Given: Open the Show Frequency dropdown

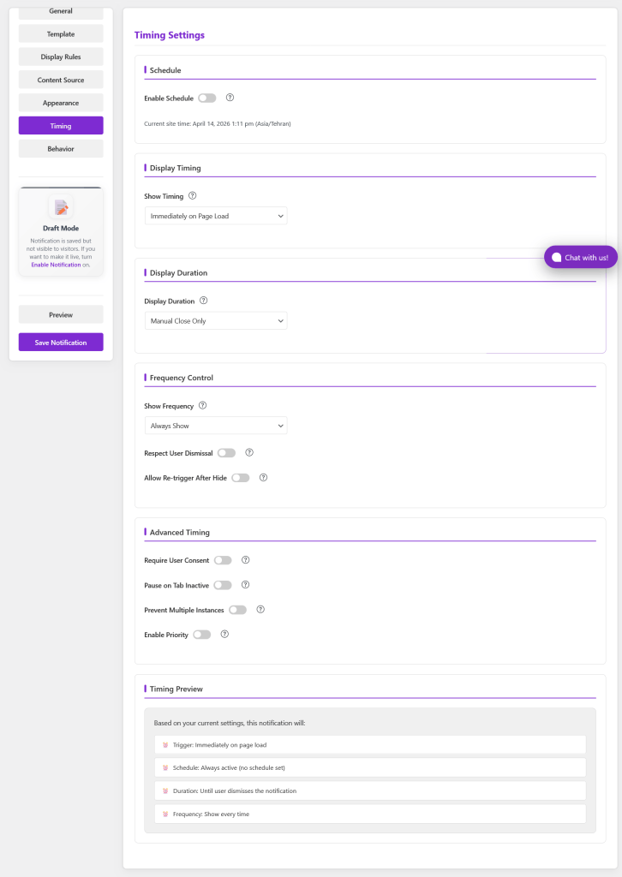Looking at the screenshot, I should [216, 426].
